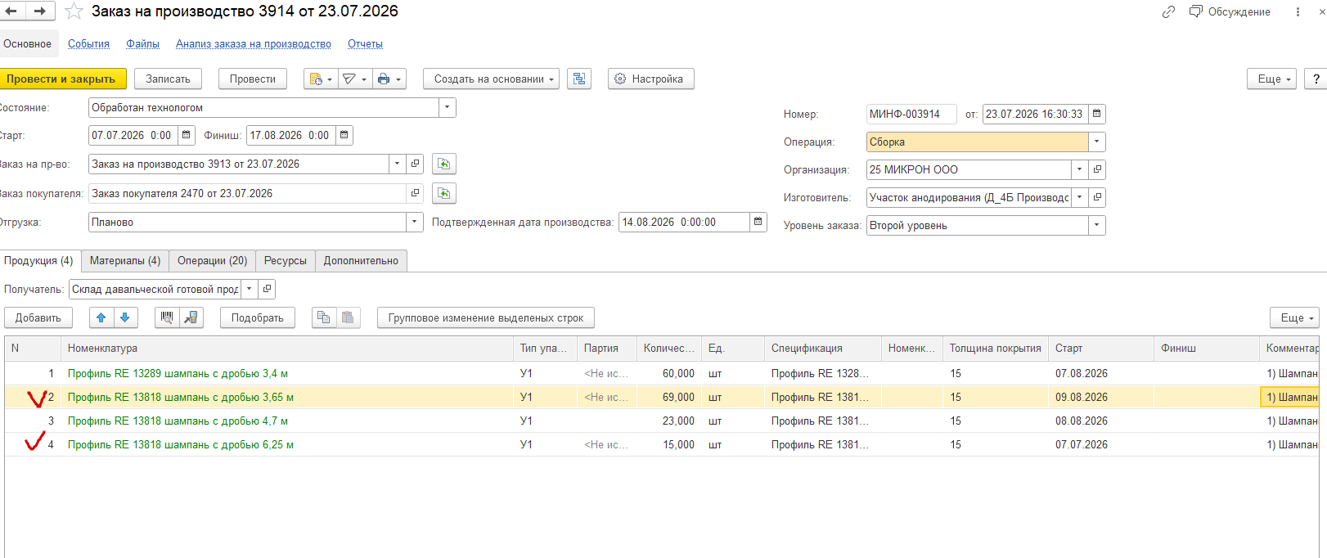Expand the Организация dropdown arrow
The height and width of the screenshot is (558, 1327).
pos(1080,169)
